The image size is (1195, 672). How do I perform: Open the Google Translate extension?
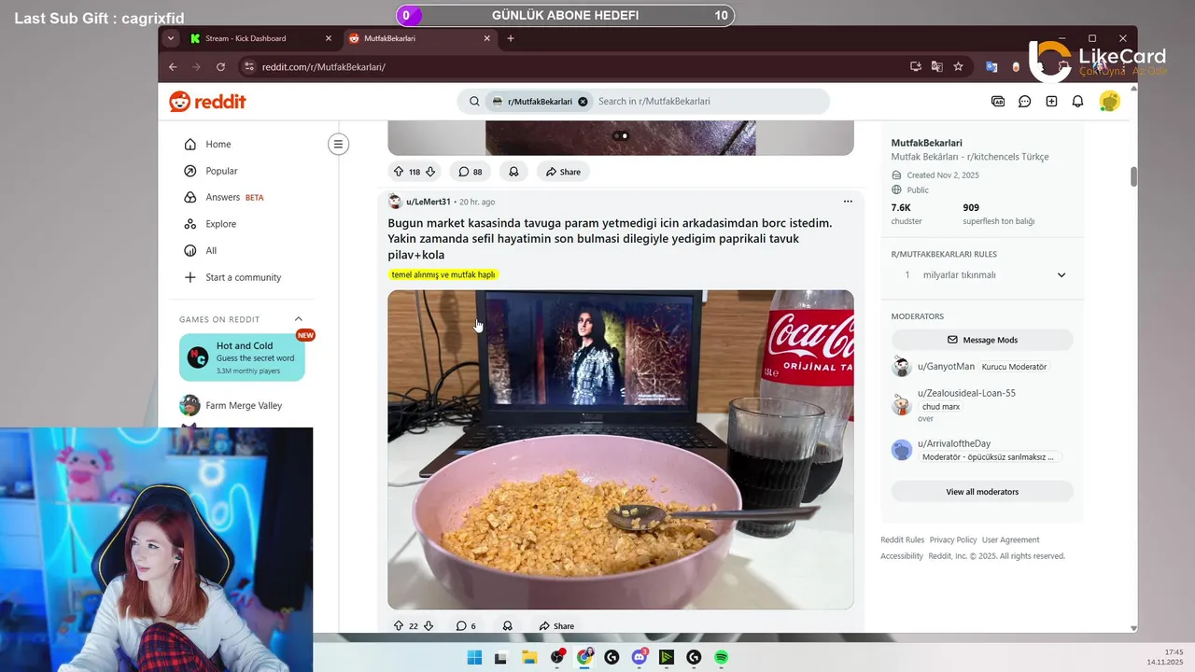pos(991,67)
